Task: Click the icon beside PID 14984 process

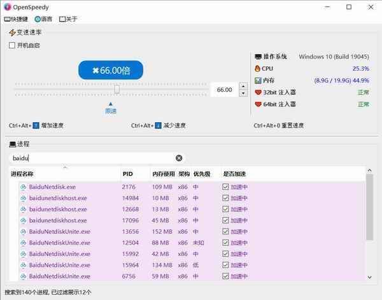Action: (24, 198)
